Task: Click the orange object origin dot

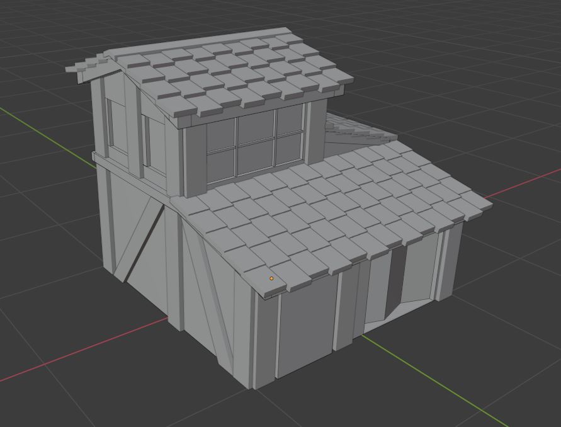Action: click(x=271, y=278)
